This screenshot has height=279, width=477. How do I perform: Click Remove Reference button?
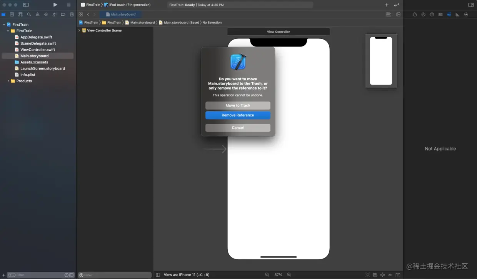pyautogui.click(x=238, y=115)
